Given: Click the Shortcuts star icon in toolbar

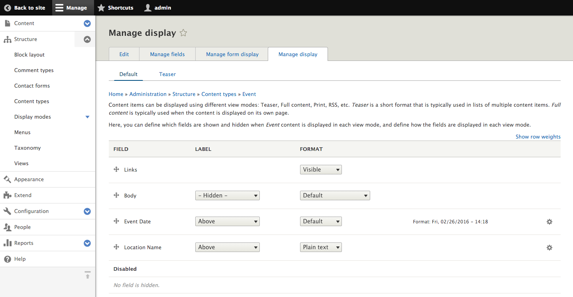Looking at the screenshot, I should (101, 8).
